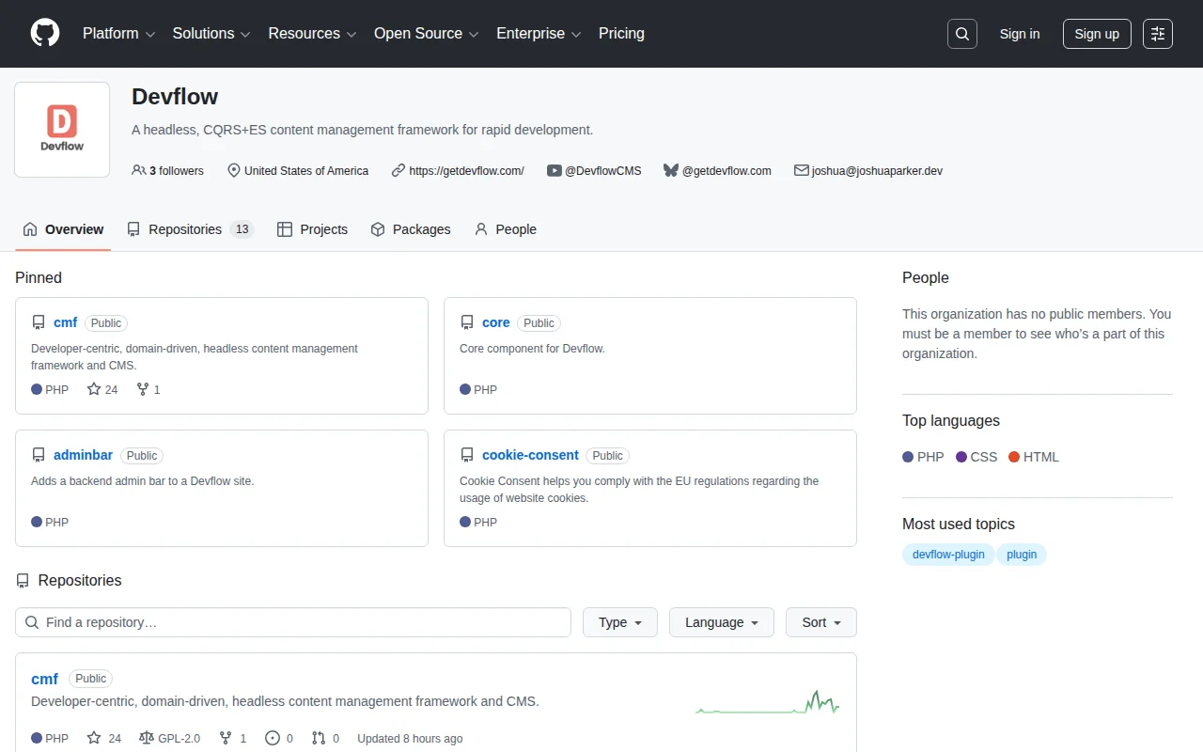
Task: Click the cmf activity sparkline graph
Action: (767, 702)
